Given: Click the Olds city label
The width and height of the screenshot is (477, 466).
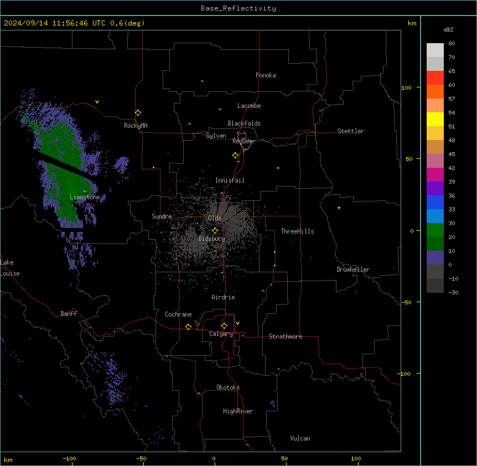Looking at the screenshot, I should point(215,218).
